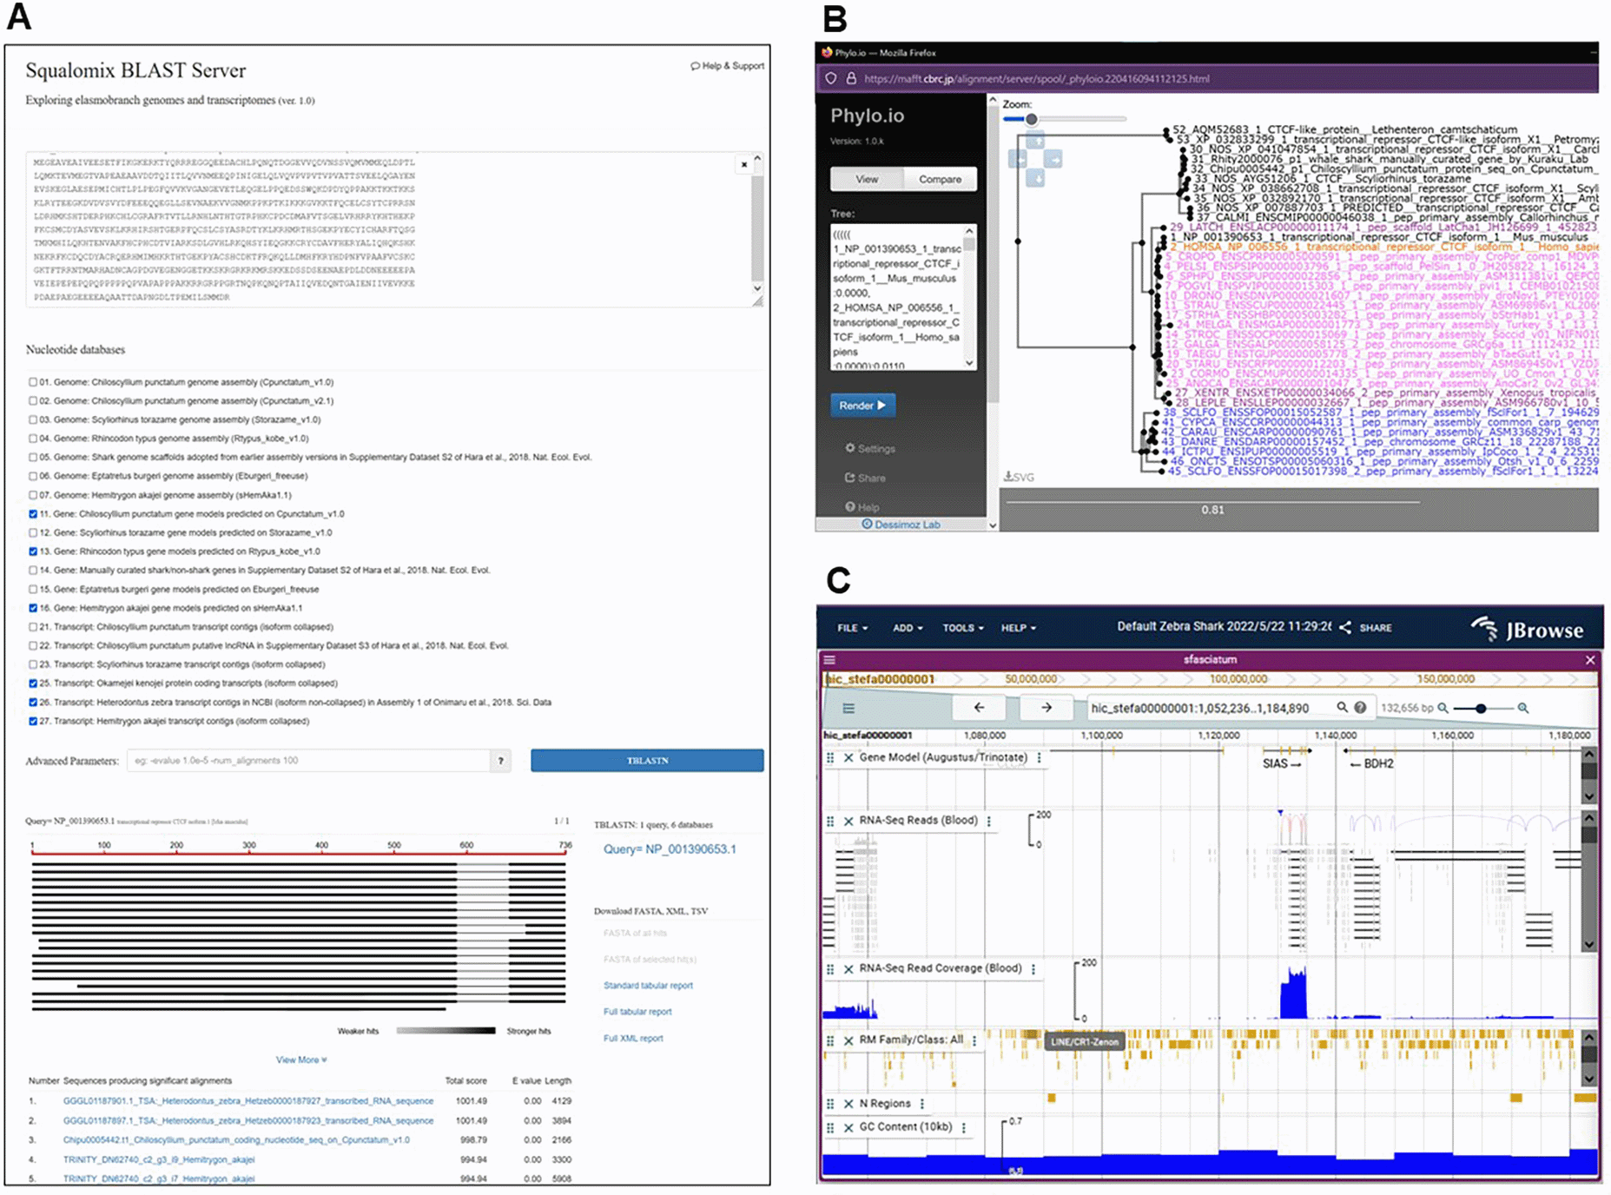Click the hic_stefa00000001 location input field

click(x=1198, y=708)
